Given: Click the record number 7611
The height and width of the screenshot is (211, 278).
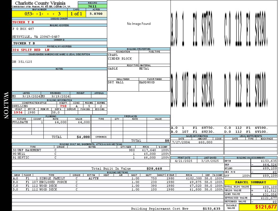Looking at the screenshot, I should pyautogui.click(x=92, y=6).
